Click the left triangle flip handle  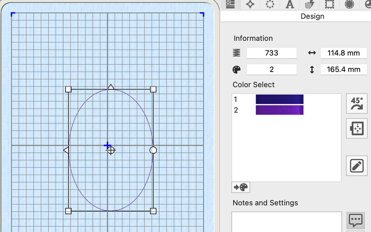coord(66,150)
